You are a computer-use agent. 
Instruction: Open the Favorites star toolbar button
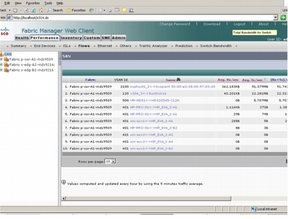pos(76,10)
